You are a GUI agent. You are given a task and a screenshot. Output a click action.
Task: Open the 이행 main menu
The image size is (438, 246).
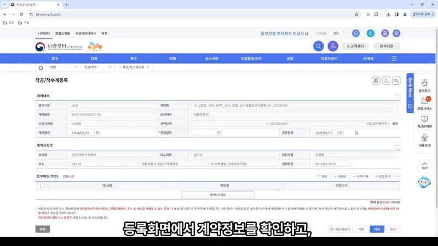pos(172,58)
